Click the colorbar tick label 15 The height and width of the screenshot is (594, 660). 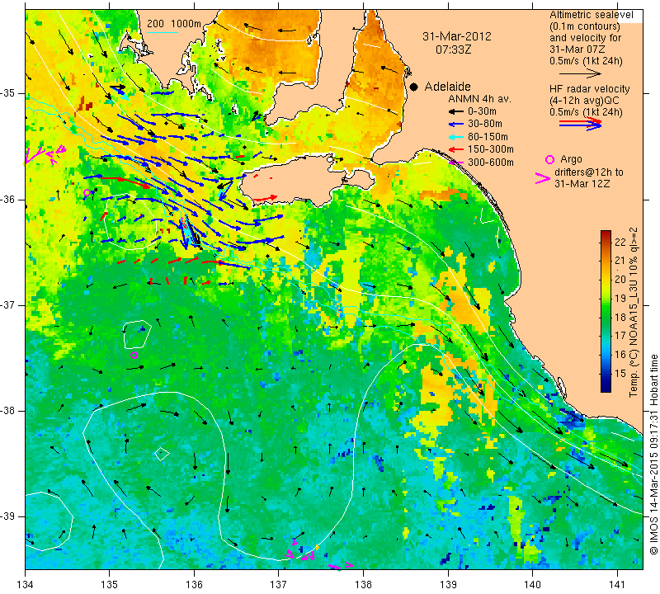click(x=620, y=374)
